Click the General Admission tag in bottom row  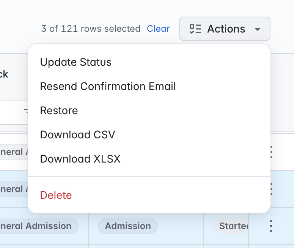tap(38, 226)
